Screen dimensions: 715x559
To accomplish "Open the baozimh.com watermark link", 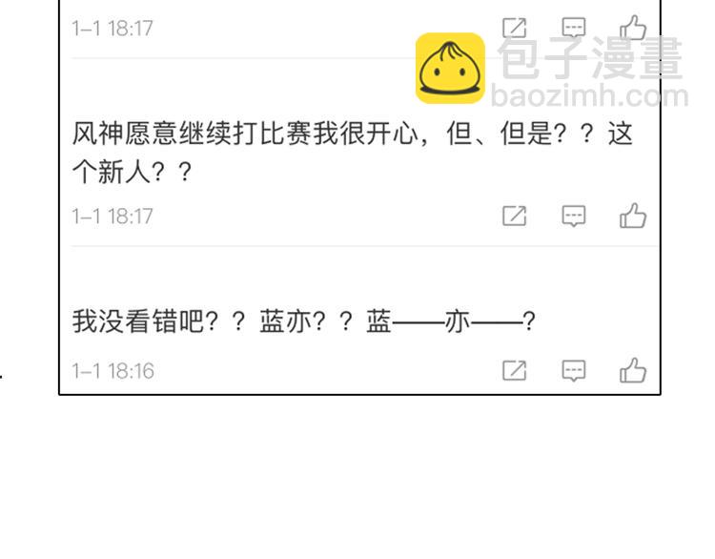I will (x=589, y=95).
